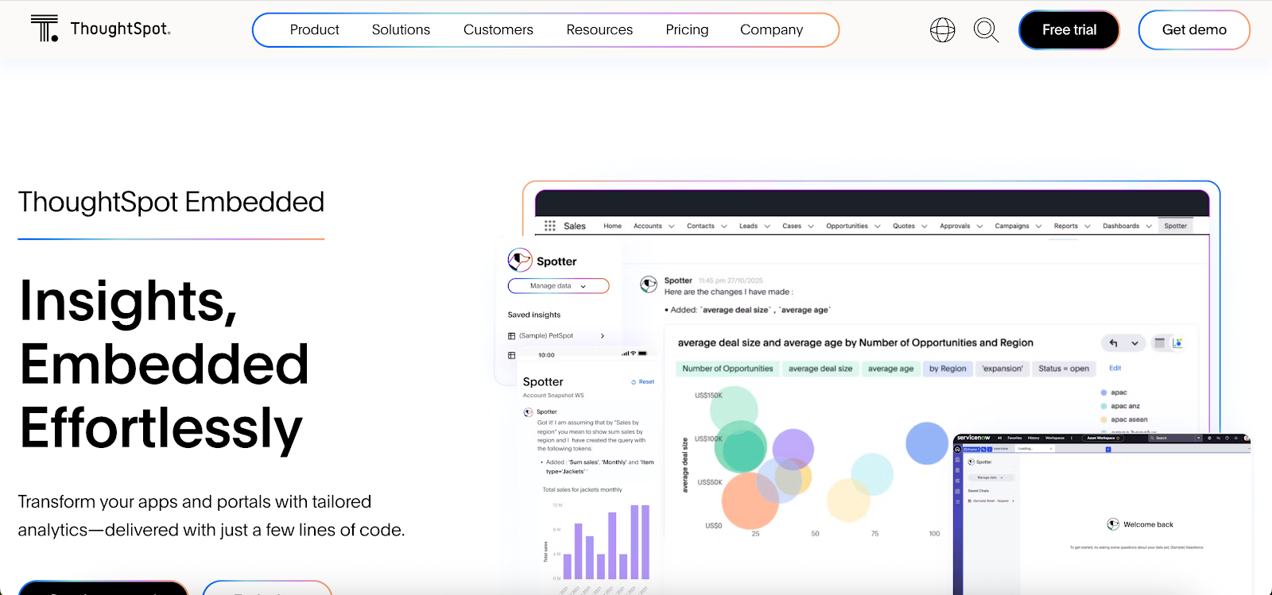Expand the Reports tab dropdown arrow
Viewport: 1272px width, 595px height.
pos(1088,226)
